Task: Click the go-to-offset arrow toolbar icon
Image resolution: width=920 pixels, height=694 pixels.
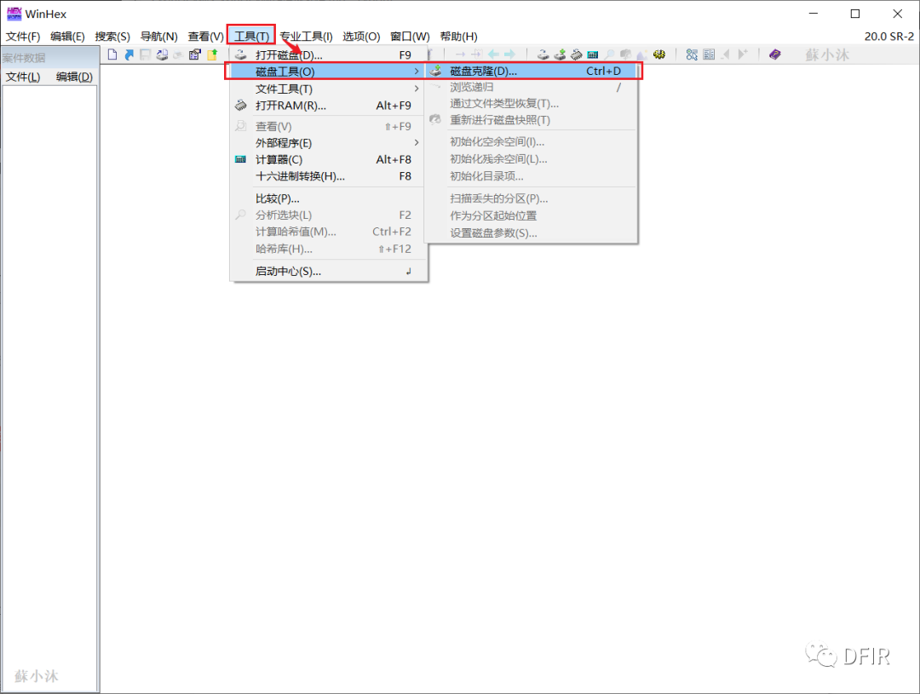Action: (x=461, y=54)
